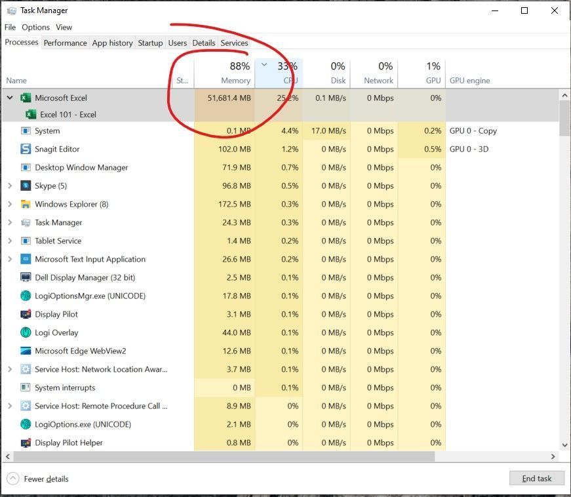Switch to the Performance tab
The image size is (571, 497).
(x=65, y=43)
